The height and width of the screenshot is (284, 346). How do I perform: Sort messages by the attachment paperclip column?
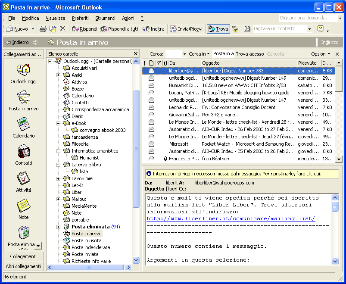(165, 63)
